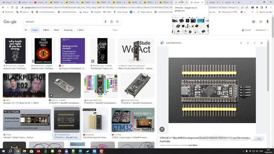The height and width of the screenshot is (154, 274).
Task: Go back in browser history
Action: click(x=3, y=8)
